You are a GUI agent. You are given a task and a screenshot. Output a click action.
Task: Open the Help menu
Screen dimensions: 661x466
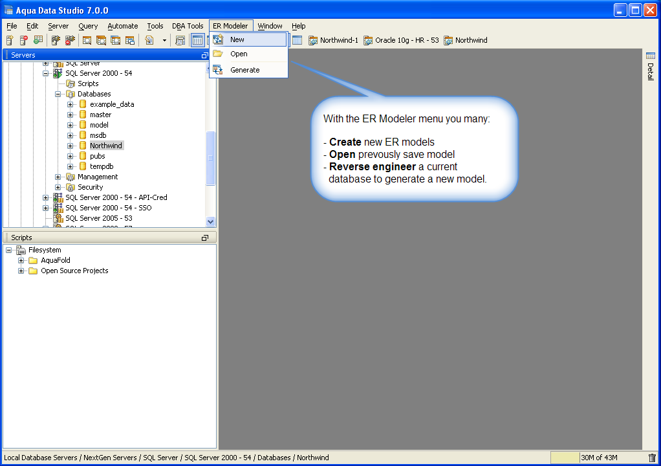298,26
